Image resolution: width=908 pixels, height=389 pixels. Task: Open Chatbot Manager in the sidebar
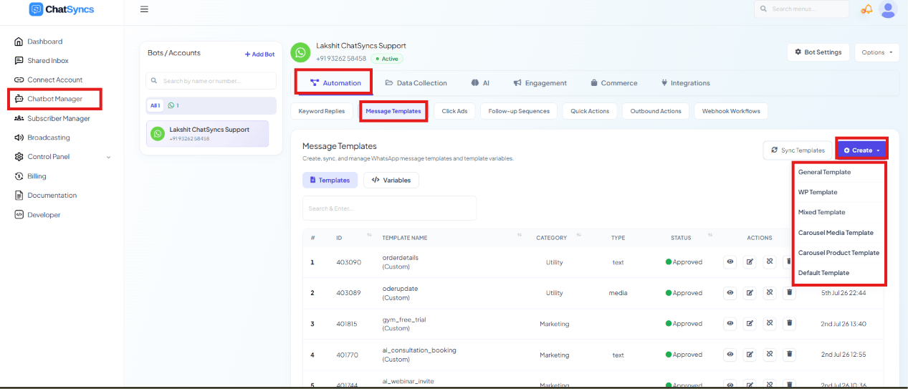(54, 99)
